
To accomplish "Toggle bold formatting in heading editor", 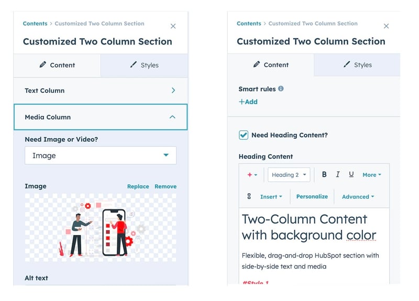I will click(324, 174).
